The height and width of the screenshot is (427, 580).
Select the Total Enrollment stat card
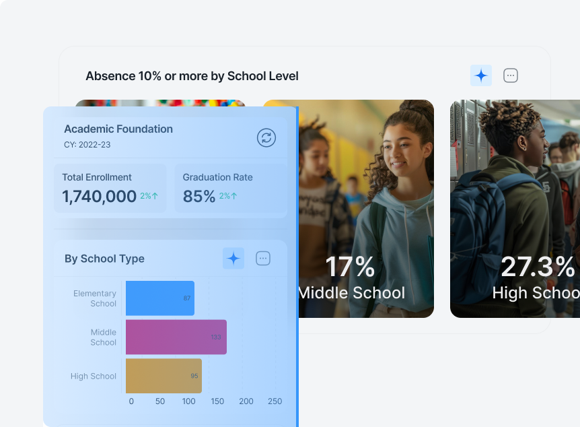pos(110,188)
